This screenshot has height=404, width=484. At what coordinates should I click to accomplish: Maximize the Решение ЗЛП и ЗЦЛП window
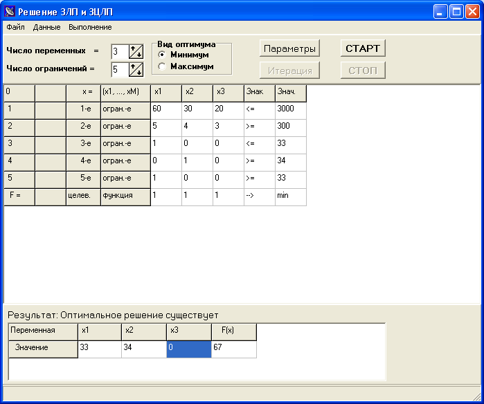(x=456, y=12)
